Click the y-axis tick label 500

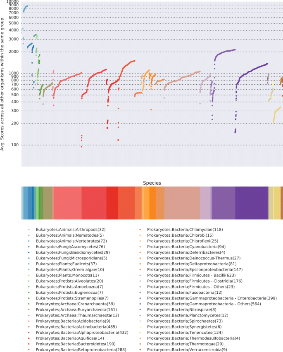click(15, 95)
